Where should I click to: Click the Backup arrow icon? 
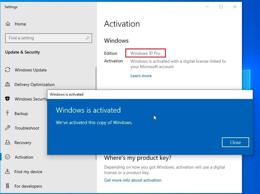8,113
